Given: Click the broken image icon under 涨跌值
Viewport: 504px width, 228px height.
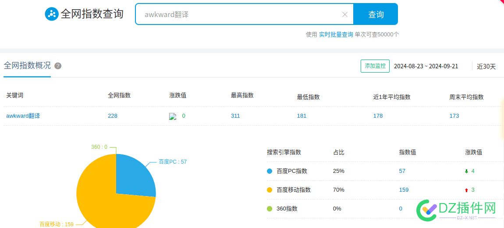Looking at the screenshot, I should (173, 116).
